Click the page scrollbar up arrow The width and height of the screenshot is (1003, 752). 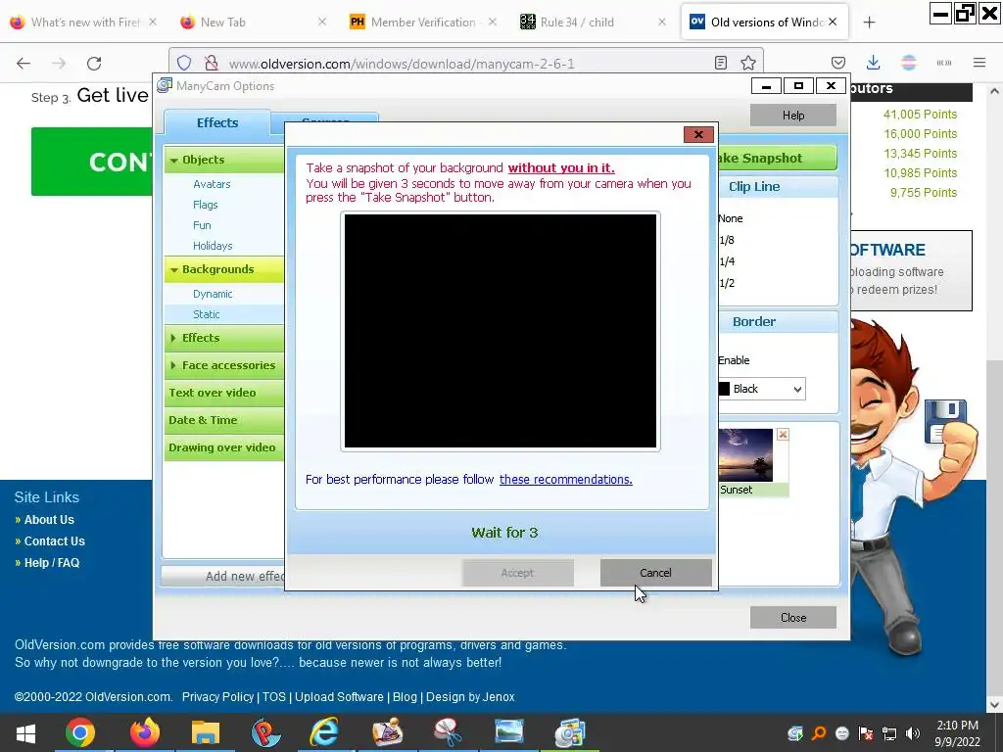coord(994,91)
